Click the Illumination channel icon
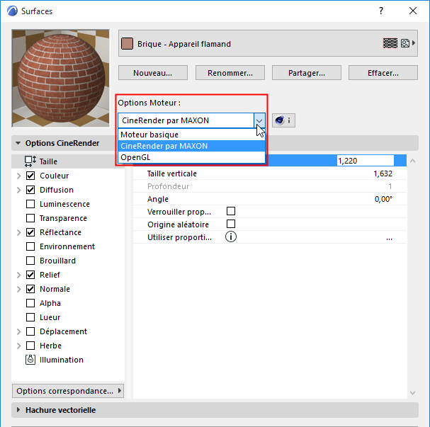The width and height of the screenshot is (430, 427). pos(30,360)
